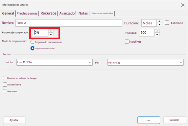
Task: Decrease Prioridad with the down arrow
Action: click(x=157, y=34)
